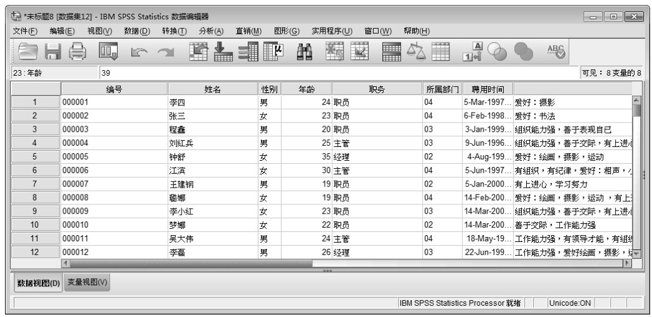Open the 帮助(H) menu
This screenshot has height=317, width=652.
click(x=417, y=31)
